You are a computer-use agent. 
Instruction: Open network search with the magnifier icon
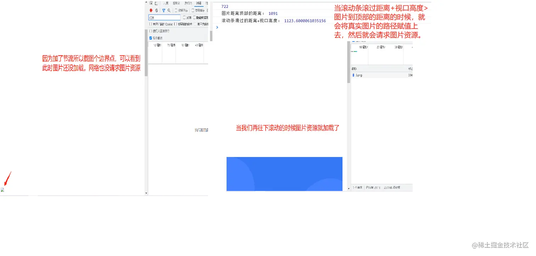click(169, 11)
